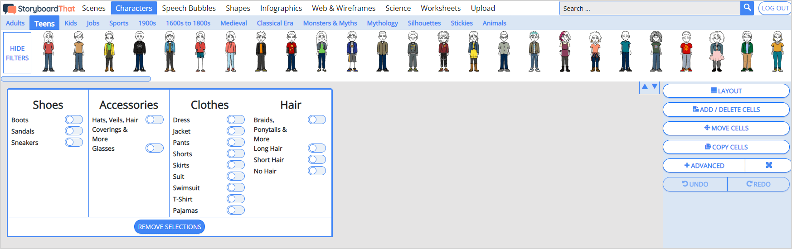
Task: Pick the girl with magenta hair
Action: pos(565,52)
